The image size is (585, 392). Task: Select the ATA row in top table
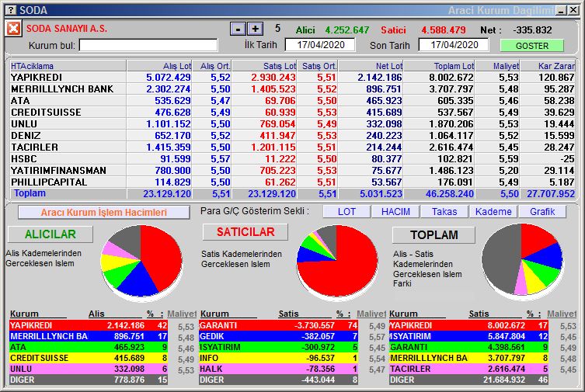coord(292,101)
